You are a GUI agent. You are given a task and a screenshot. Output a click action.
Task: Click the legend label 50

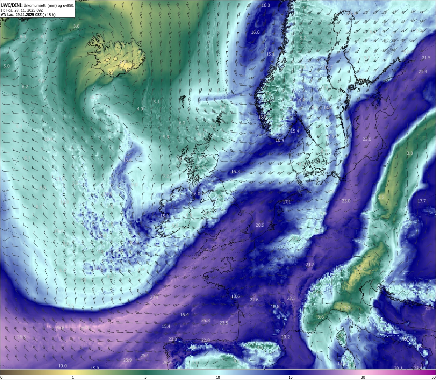[433, 377]
